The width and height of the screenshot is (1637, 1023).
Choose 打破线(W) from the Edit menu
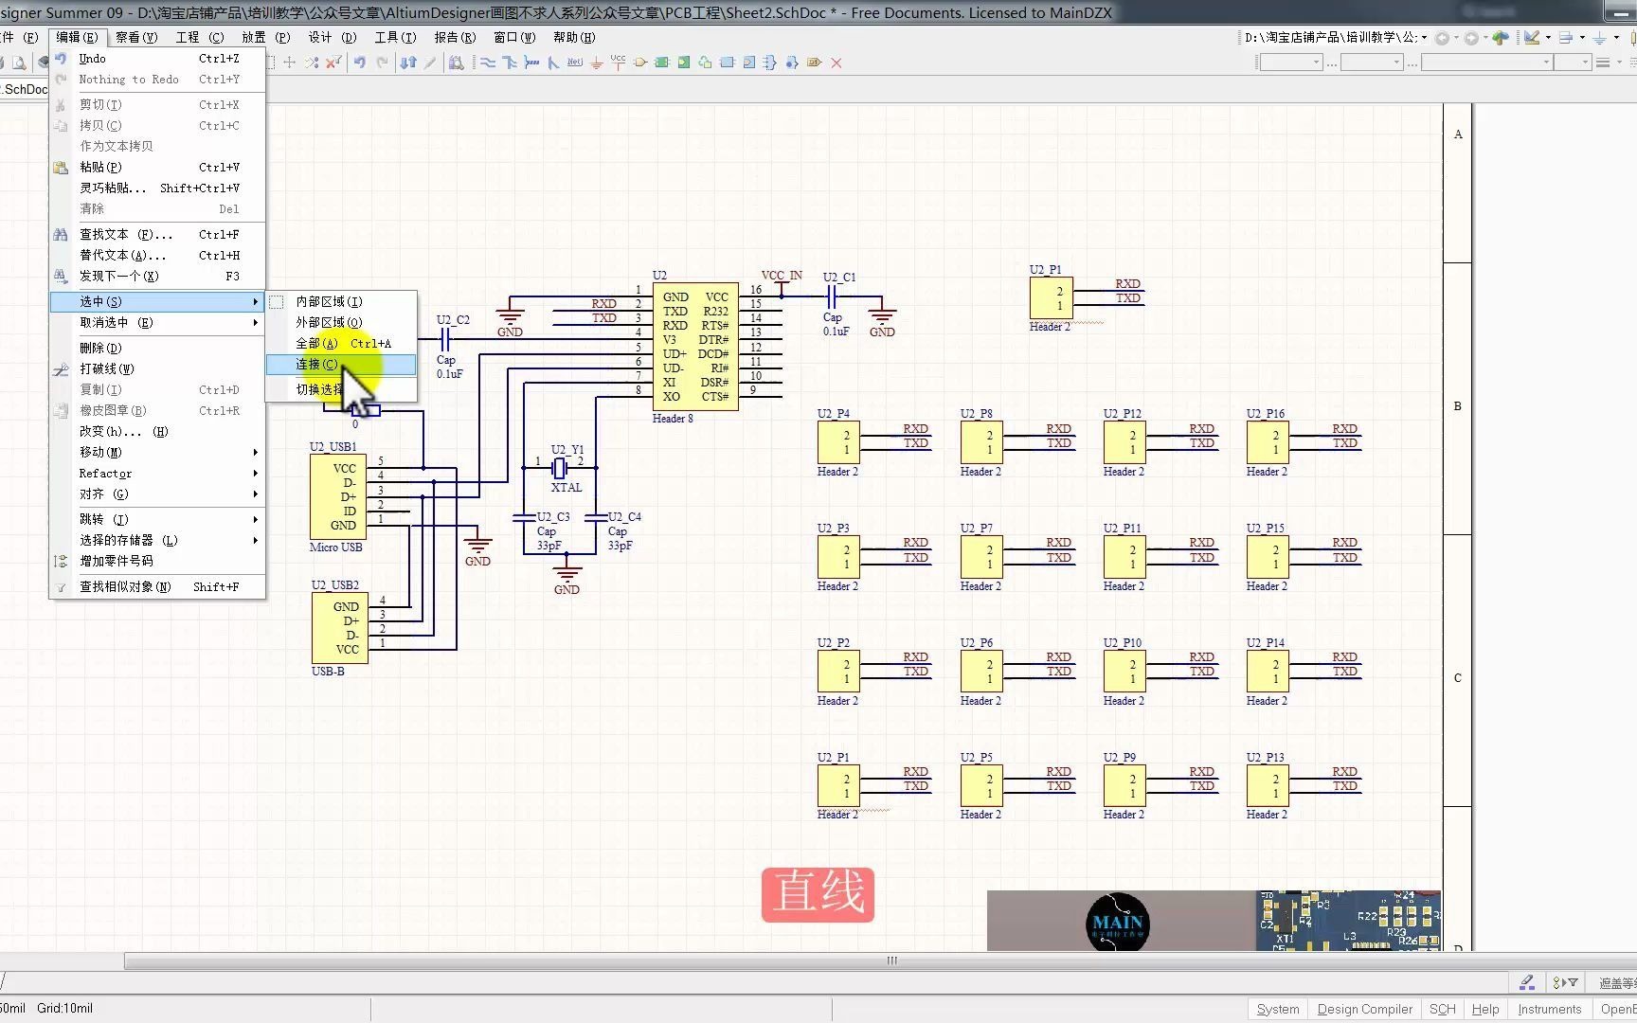[x=157, y=368]
